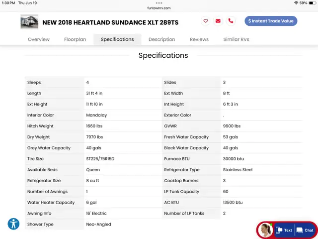Screen dimensions: 318x239
Task: Click the RV thumbnail image in header
Action: click(29, 22)
